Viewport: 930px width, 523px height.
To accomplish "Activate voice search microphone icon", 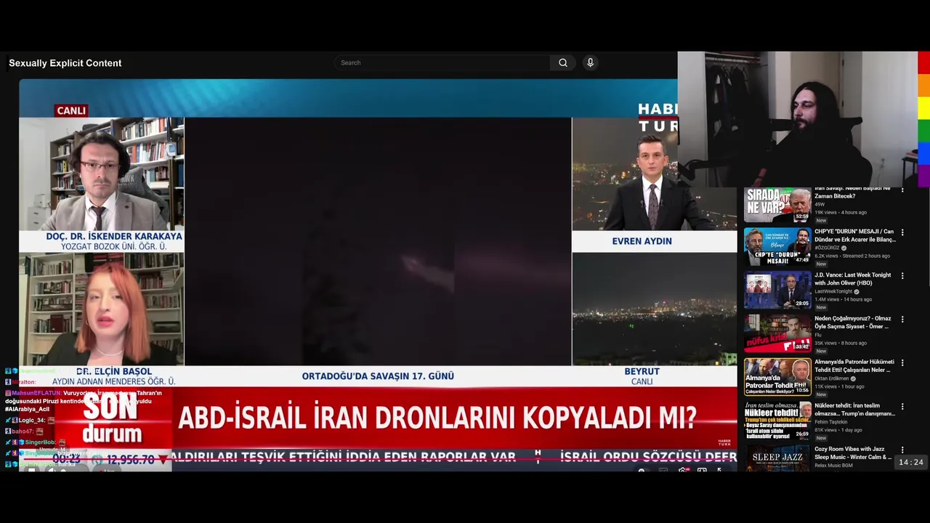I will (590, 63).
